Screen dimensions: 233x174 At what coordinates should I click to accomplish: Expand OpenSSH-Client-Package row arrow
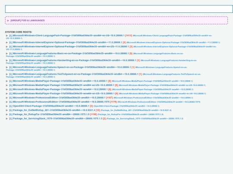tap(7, 106)
